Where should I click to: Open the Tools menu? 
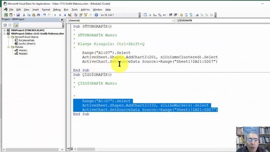point(74,10)
